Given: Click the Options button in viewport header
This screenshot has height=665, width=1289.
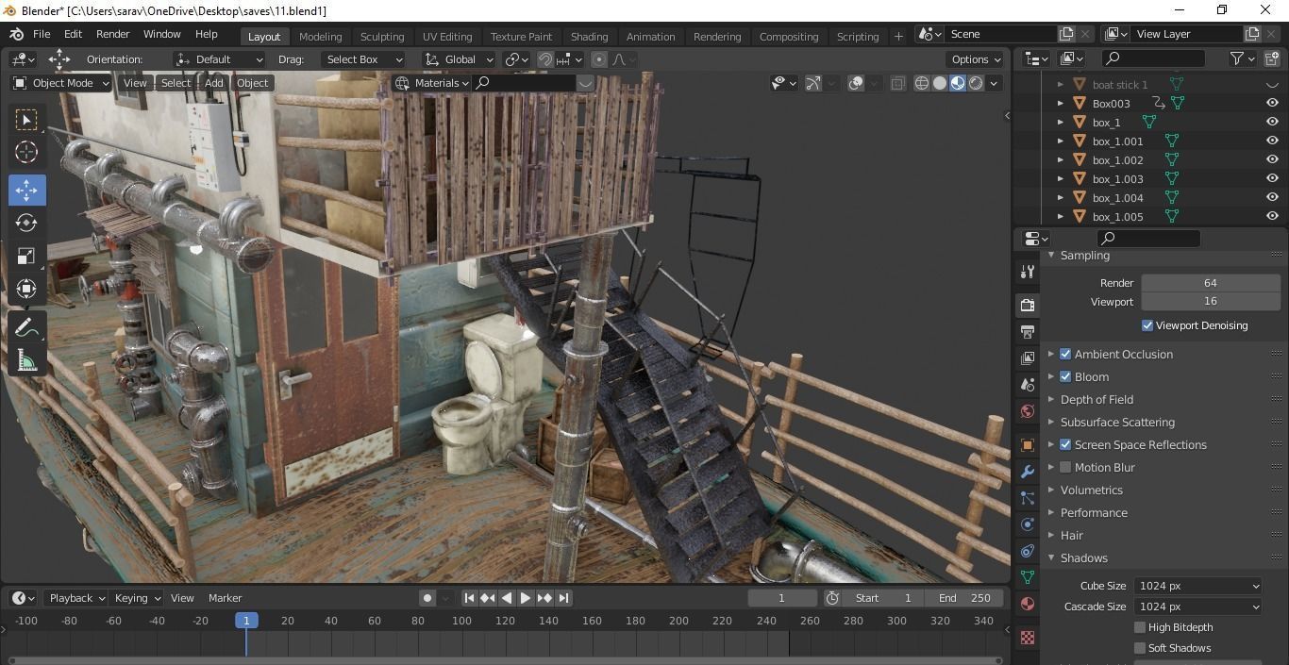Looking at the screenshot, I should point(975,59).
